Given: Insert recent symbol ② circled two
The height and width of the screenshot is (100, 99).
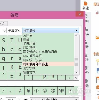Looking at the screenshot, I should click(45, 91).
